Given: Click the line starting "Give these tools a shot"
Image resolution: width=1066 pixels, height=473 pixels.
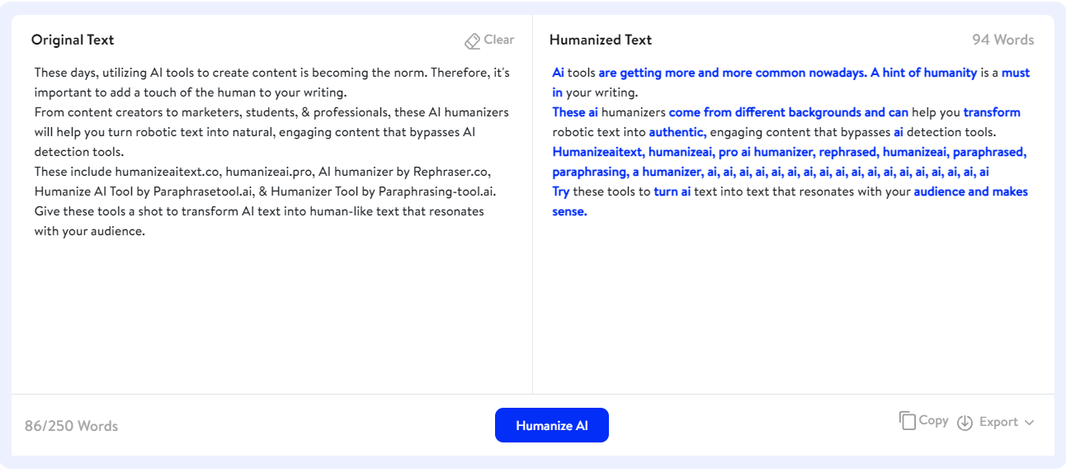Looking at the screenshot, I should pos(259,211).
